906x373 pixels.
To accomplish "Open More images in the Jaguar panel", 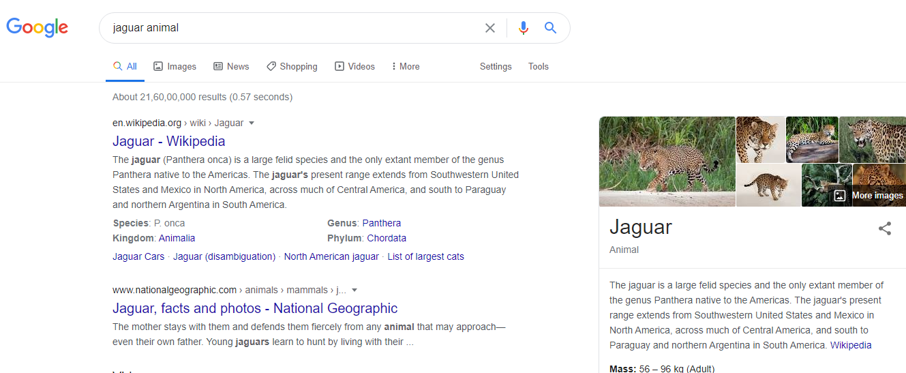I will coord(869,196).
